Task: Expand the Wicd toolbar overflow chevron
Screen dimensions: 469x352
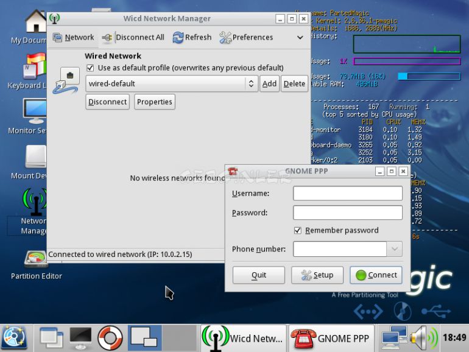Action: [300, 38]
